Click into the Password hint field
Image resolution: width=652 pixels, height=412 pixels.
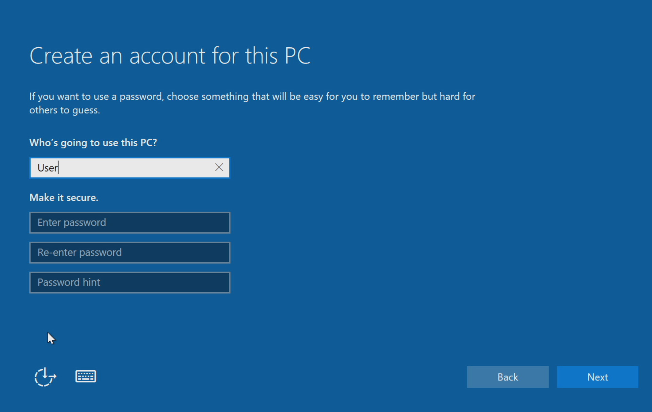coord(130,282)
